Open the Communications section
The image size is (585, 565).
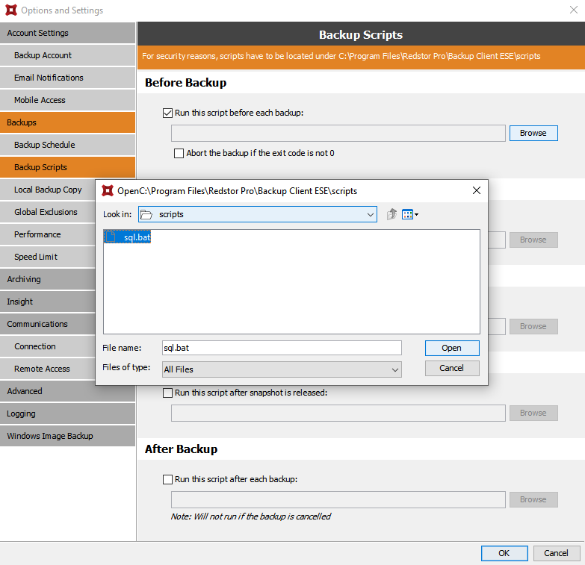[x=48, y=324]
